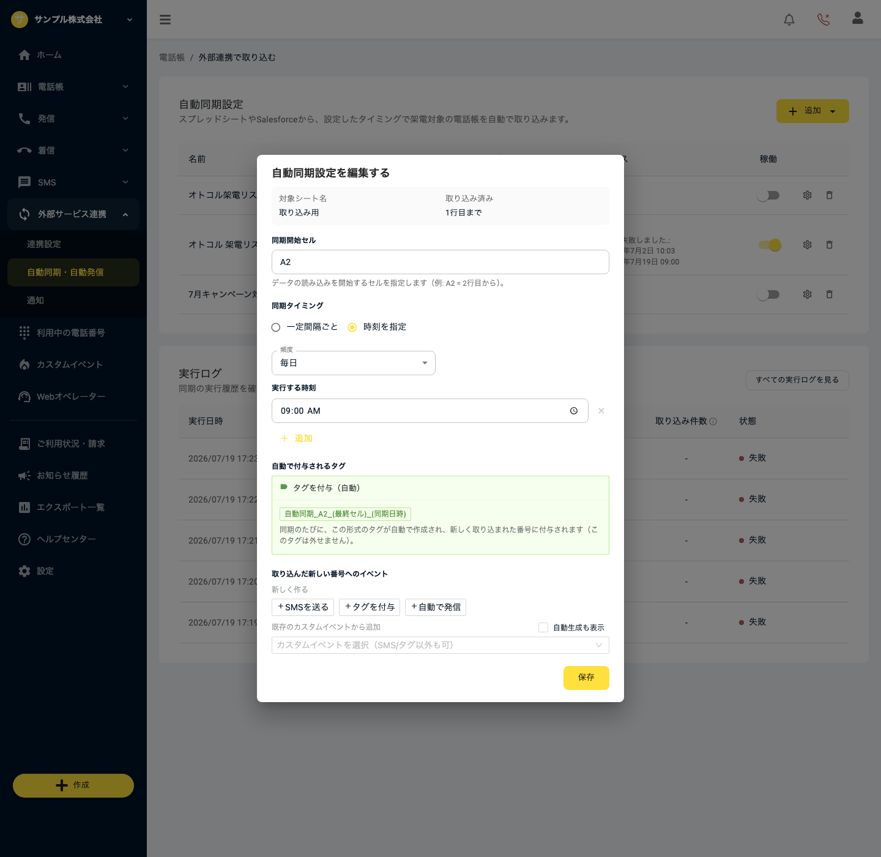Open ご利用状況・請求 in the sidebar

coord(71,444)
